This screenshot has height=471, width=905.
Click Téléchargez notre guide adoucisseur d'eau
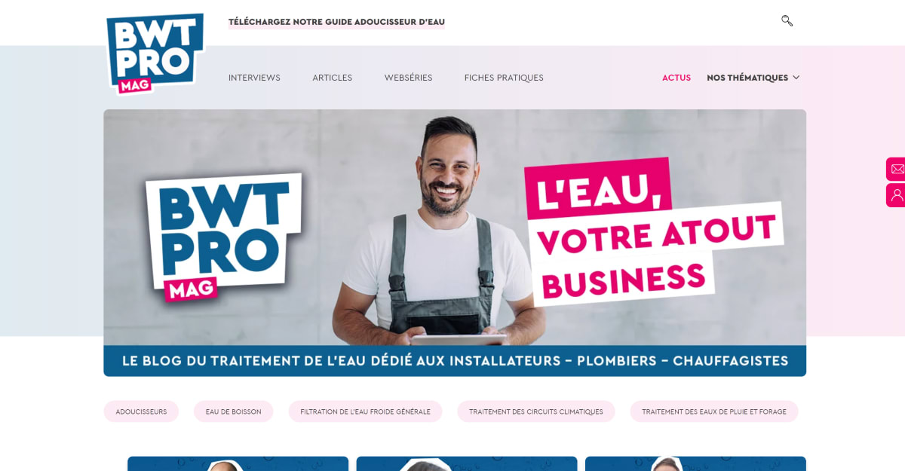coord(336,22)
